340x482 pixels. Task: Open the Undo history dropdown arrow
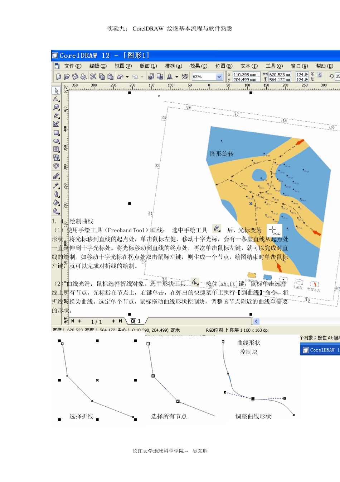pyautogui.click(x=127, y=77)
